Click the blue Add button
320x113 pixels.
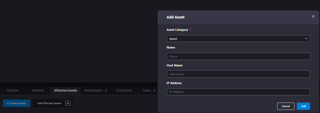304,106
